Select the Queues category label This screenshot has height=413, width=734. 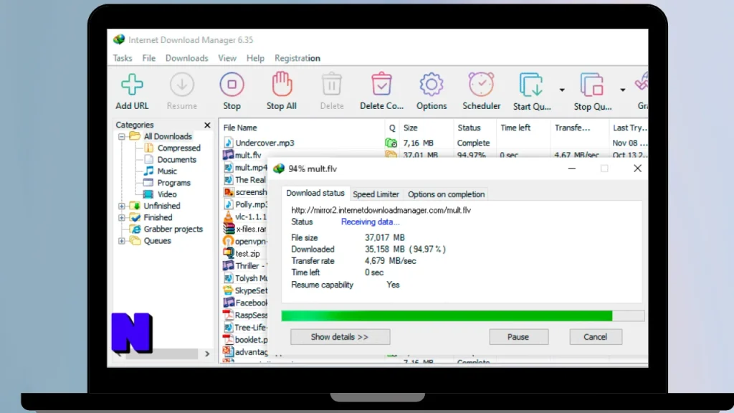coord(157,241)
